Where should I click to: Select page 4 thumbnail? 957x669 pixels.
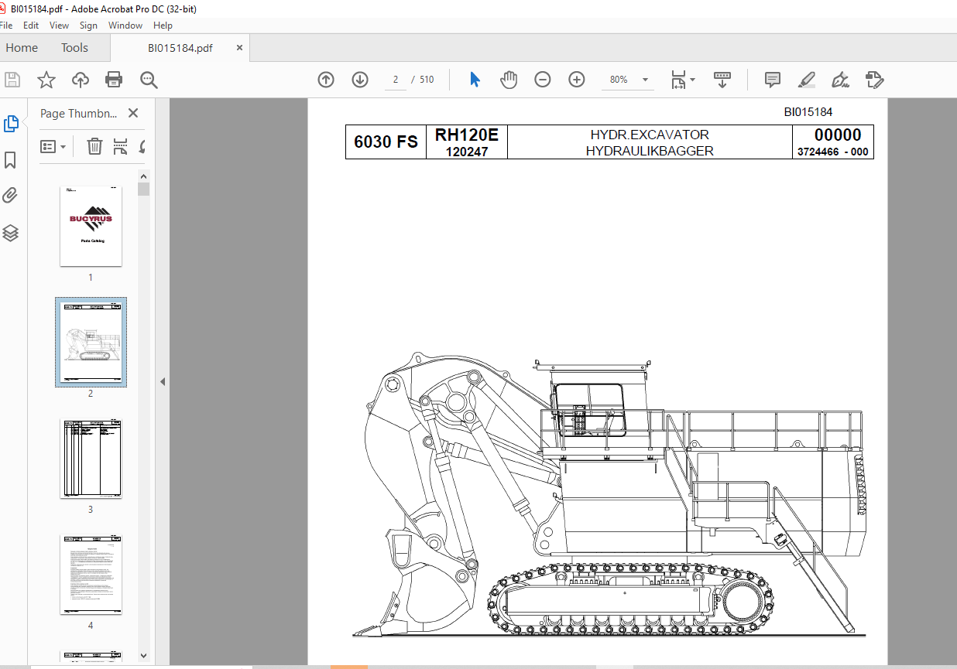click(91, 575)
